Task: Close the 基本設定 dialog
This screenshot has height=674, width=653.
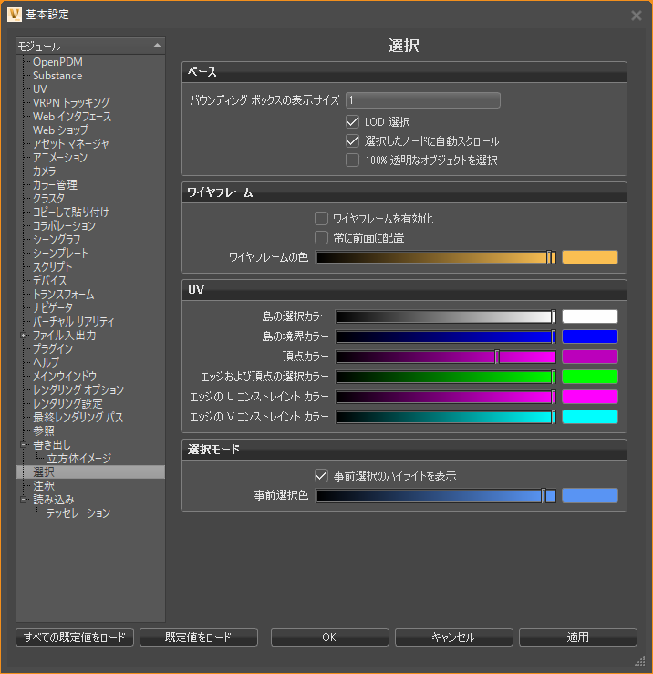Action: 637,16
